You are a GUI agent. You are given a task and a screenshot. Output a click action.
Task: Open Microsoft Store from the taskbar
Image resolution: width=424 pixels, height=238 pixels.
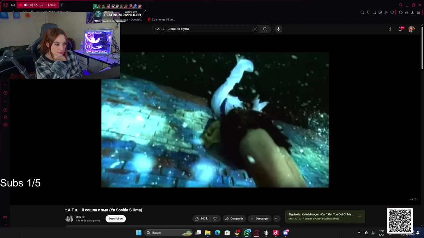pos(227,233)
